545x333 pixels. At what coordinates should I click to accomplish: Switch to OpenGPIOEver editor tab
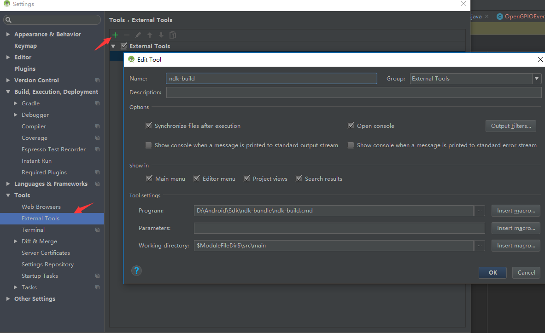tap(521, 16)
